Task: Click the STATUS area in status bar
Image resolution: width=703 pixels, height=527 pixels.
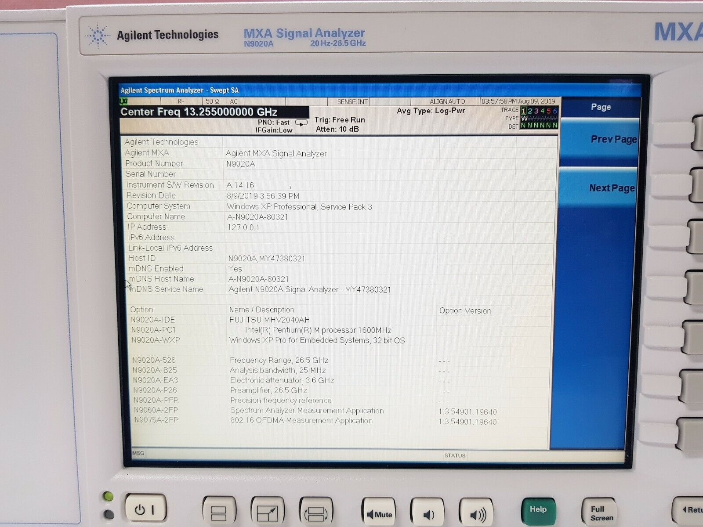Action: tap(455, 456)
